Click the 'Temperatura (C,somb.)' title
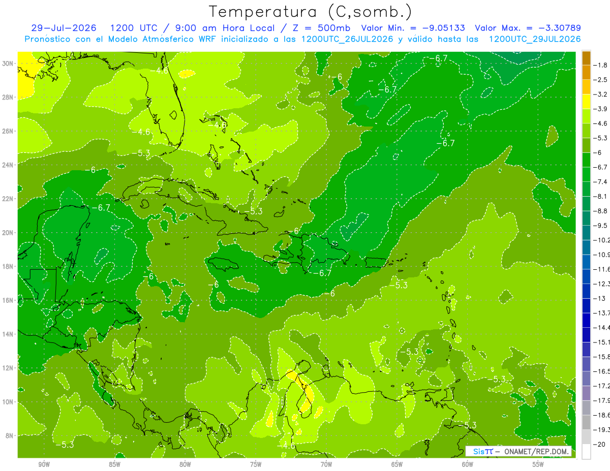The width and height of the screenshot is (610, 471). [x=311, y=12]
